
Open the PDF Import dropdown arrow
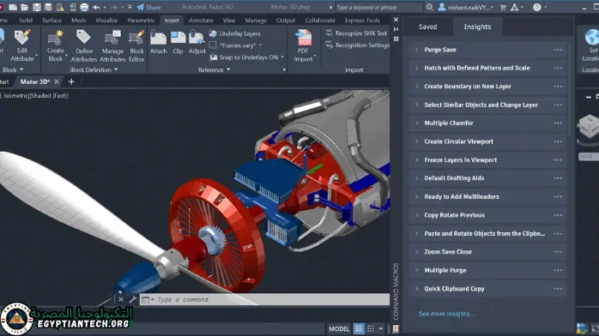(315, 56)
